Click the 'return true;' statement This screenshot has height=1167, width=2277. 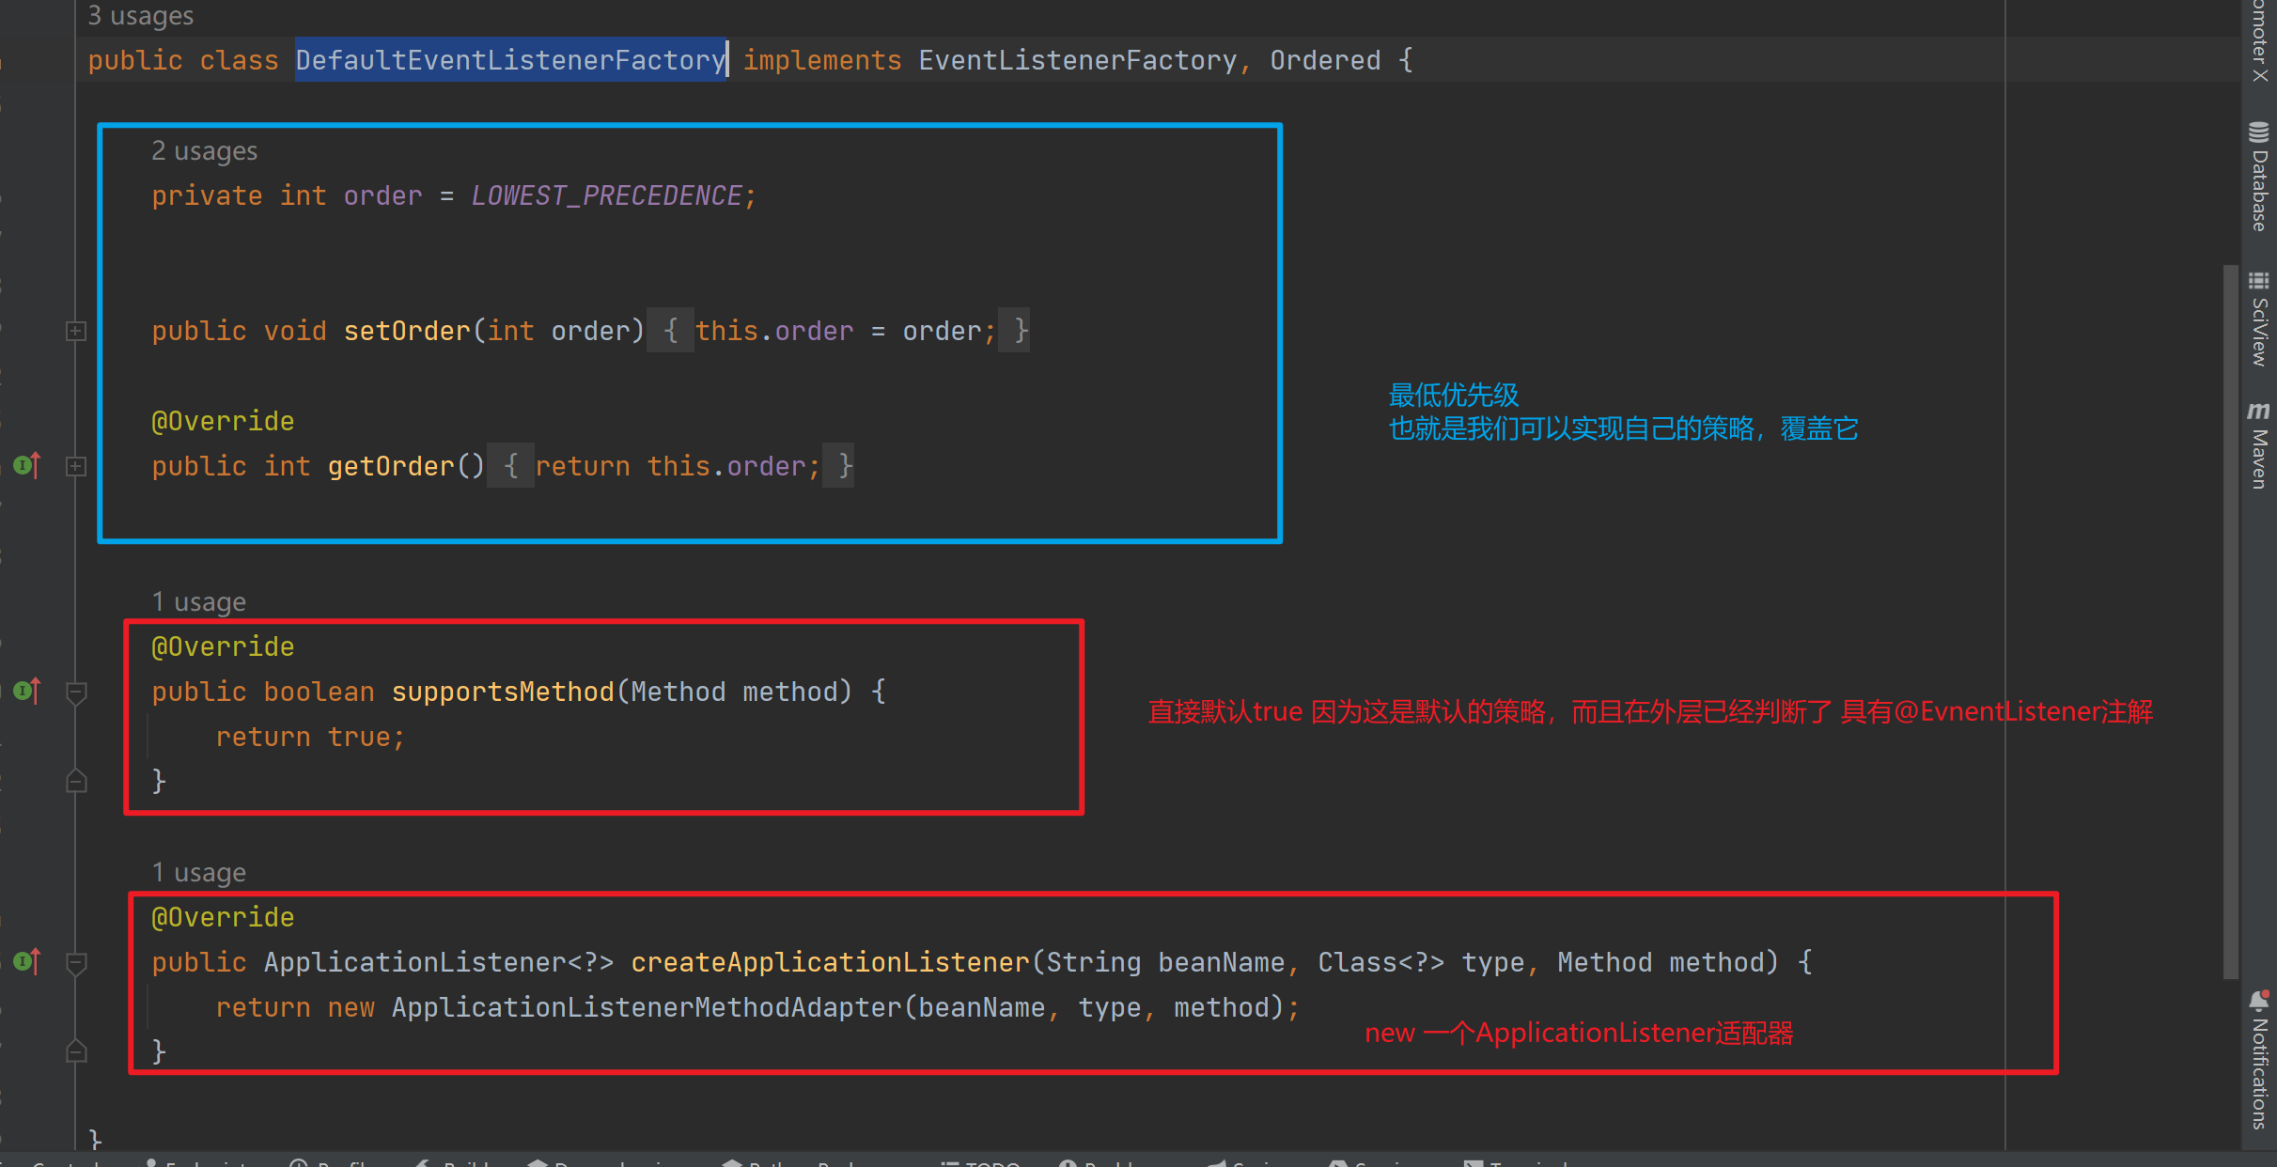pos(311,737)
